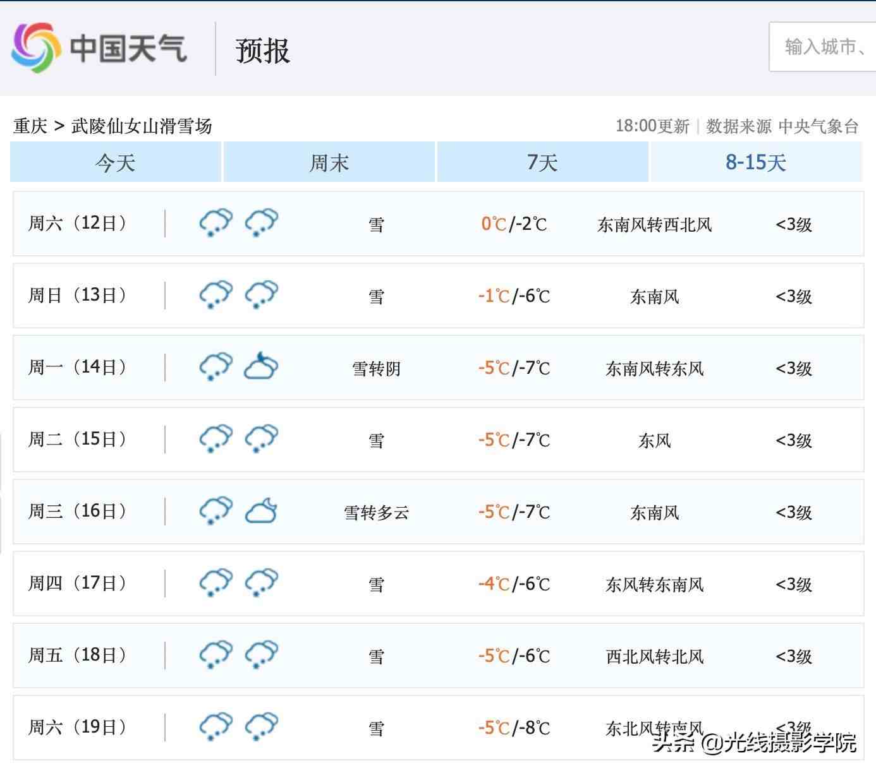This screenshot has width=876, height=773.
Task: Click day snow icon for 周六 19日
Action: click(x=216, y=727)
